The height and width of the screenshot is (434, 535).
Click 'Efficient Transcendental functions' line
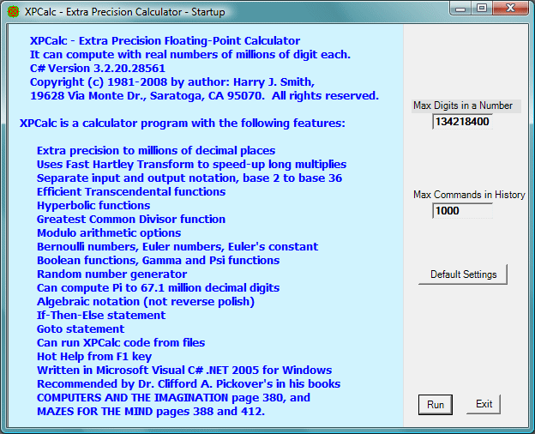(131, 192)
